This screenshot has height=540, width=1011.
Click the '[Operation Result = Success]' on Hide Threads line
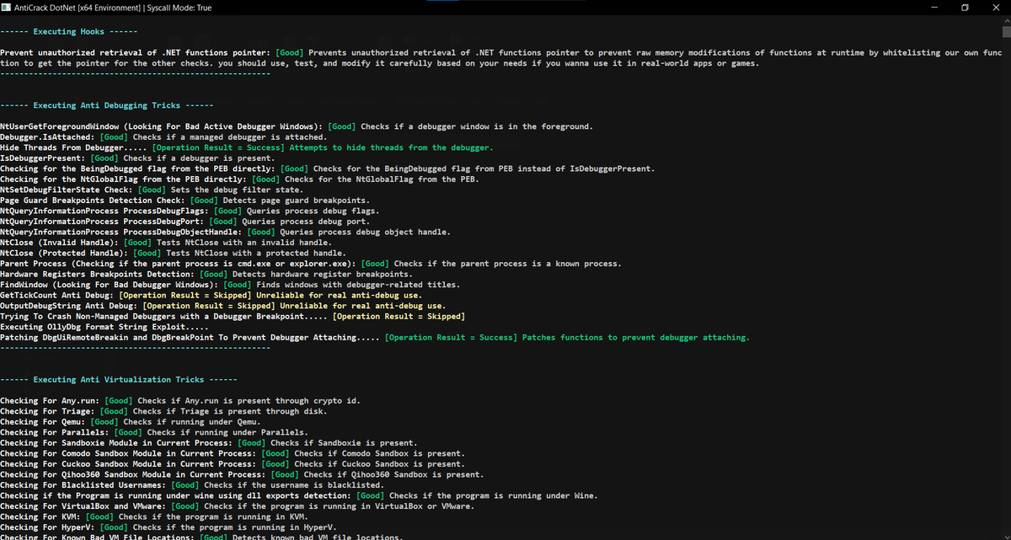pos(219,148)
